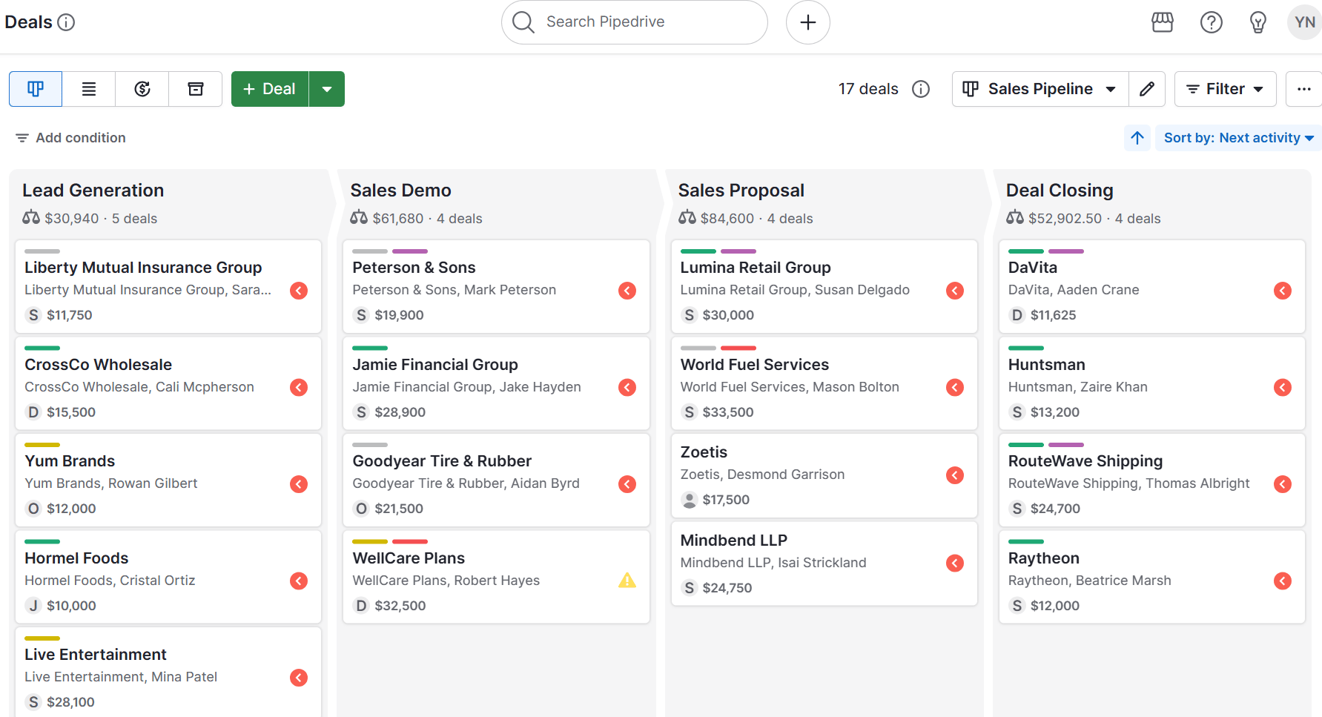Switch to pipeline kanban view
Viewport: 1322px width, 717px height.
36,89
